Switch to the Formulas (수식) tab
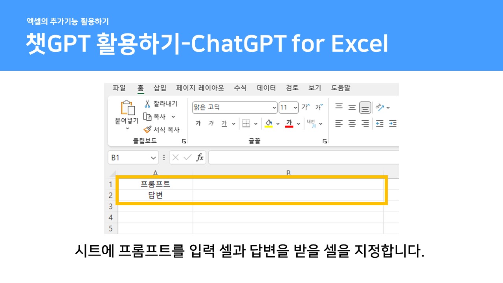Screen dimensions: 503x283 point(240,88)
